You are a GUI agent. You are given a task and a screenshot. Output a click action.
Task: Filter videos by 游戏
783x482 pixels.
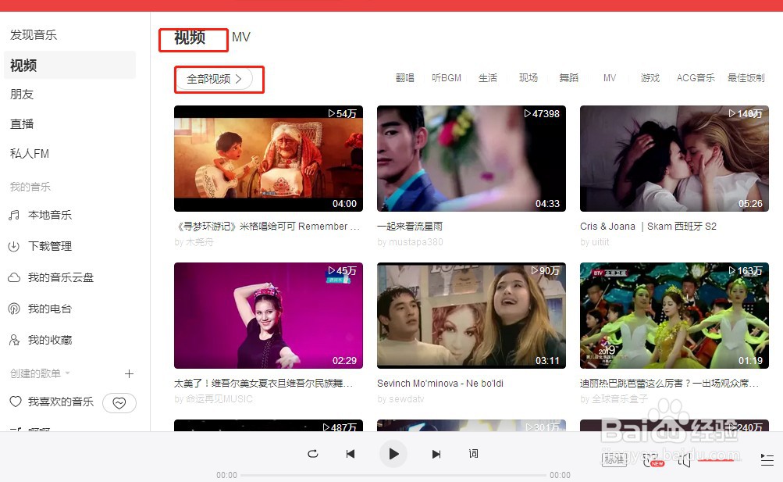click(650, 78)
